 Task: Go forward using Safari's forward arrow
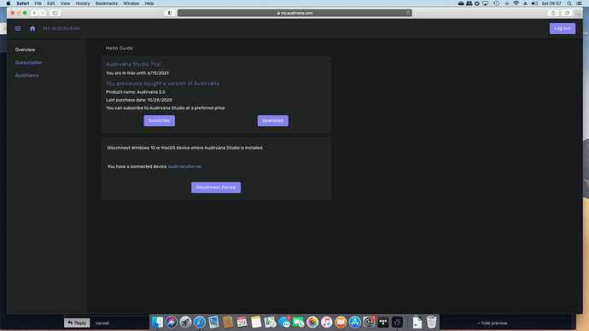(x=43, y=13)
